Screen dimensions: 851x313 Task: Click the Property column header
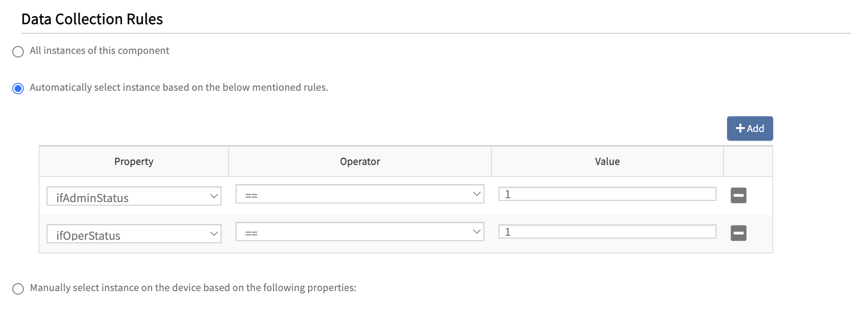point(134,161)
